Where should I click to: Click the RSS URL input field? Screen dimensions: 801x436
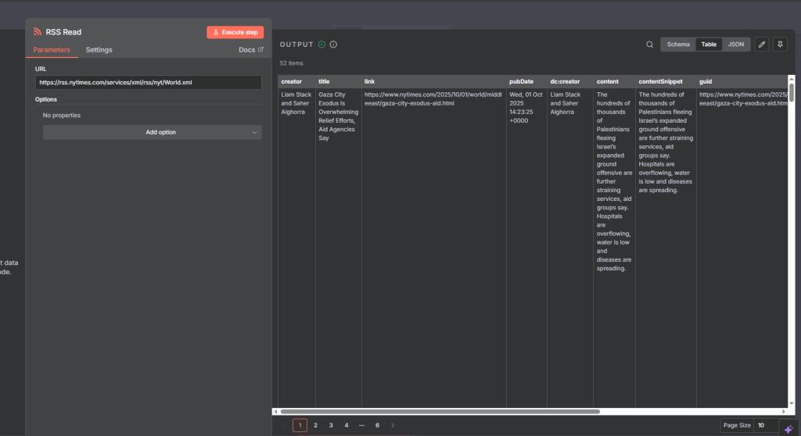(148, 82)
